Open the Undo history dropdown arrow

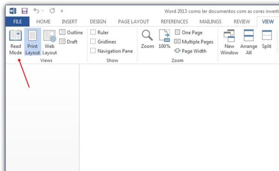(43, 11)
